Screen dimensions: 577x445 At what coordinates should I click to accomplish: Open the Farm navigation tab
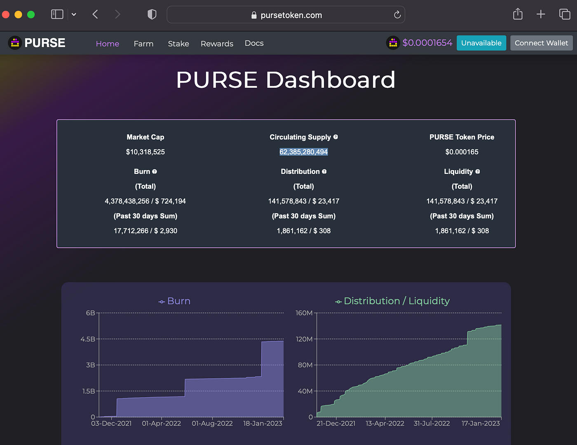coord(143,44)
